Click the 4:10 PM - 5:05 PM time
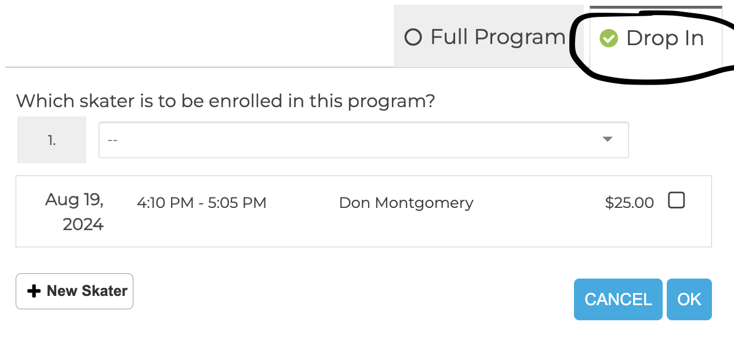 (x=202, y=203)
